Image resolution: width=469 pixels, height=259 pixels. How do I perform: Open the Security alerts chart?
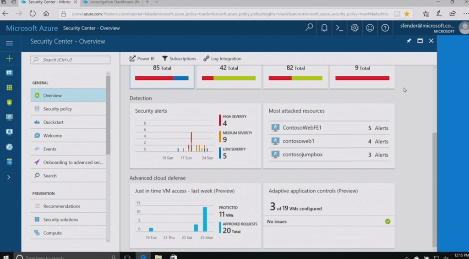click(175, 139)
